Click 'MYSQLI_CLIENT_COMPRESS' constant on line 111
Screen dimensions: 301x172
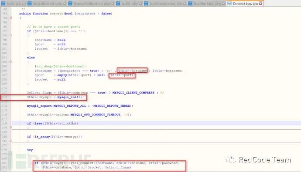[133, 92]
